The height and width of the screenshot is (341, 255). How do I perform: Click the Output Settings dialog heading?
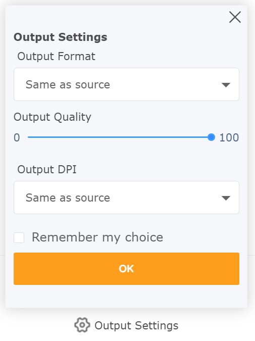tap(61, 37)
